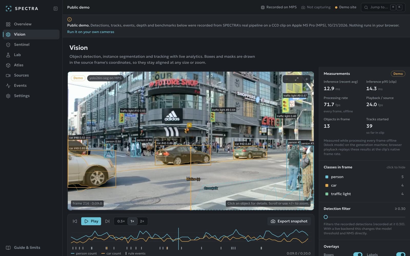Viewport: 410px width, 256px height.
Task: Hide the person class in frame
Action: (x=364, y=177)
